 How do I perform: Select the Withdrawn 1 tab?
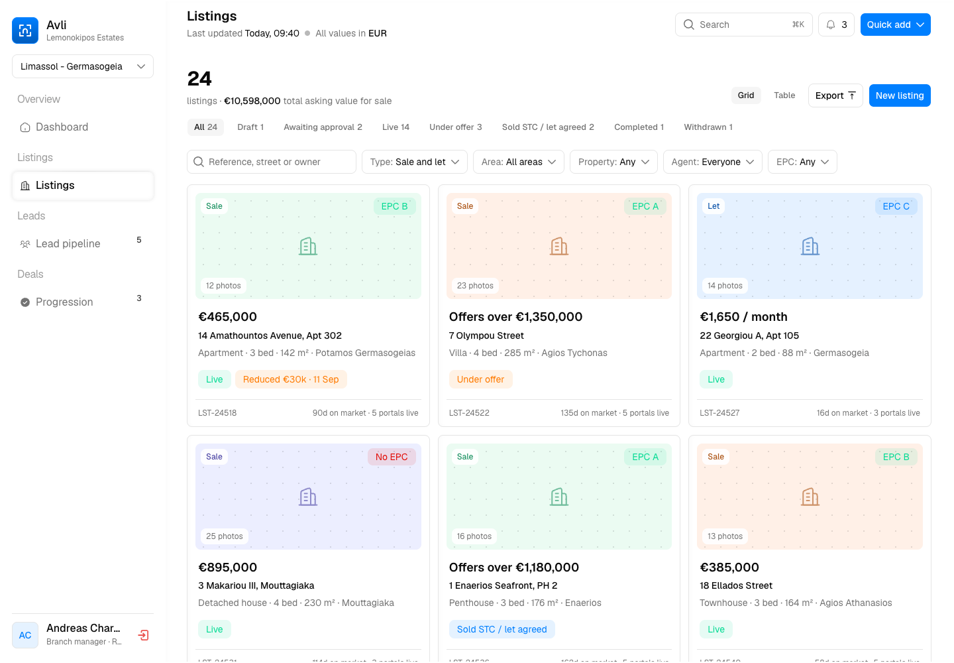708,127
